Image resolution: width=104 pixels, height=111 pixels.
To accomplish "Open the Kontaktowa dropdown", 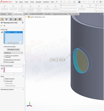I will coord(13,53).
